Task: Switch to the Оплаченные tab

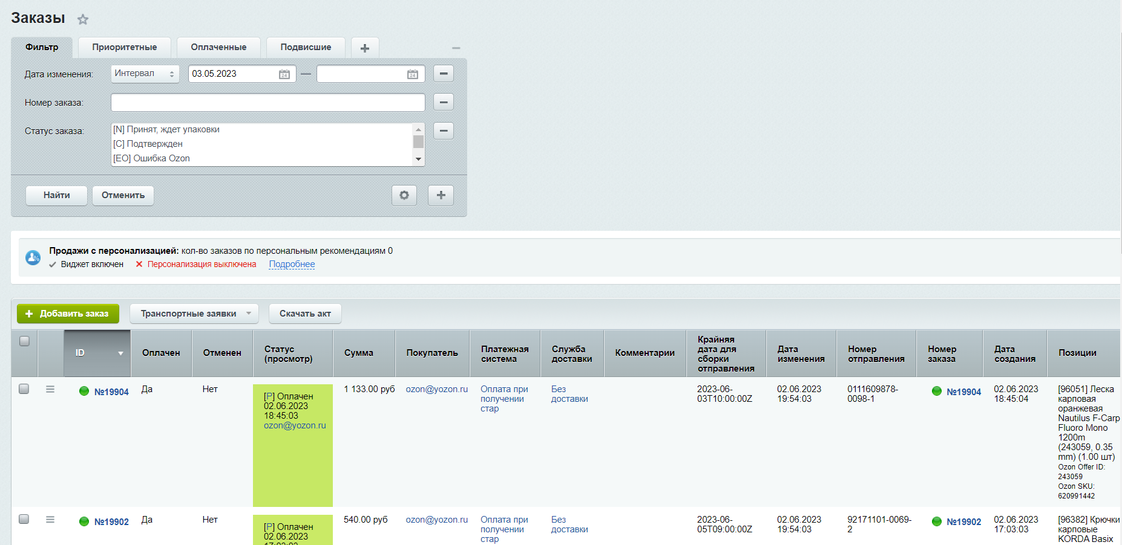Action: coord(218,47)
